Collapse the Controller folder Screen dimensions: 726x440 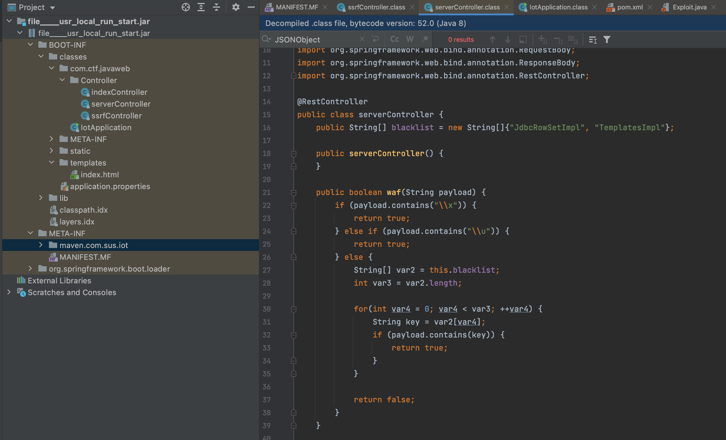(62, 80)
